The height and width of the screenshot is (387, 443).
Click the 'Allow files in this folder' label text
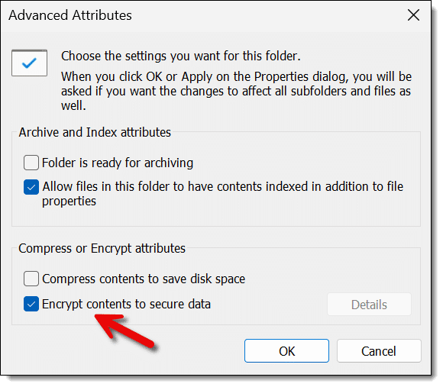222,194
